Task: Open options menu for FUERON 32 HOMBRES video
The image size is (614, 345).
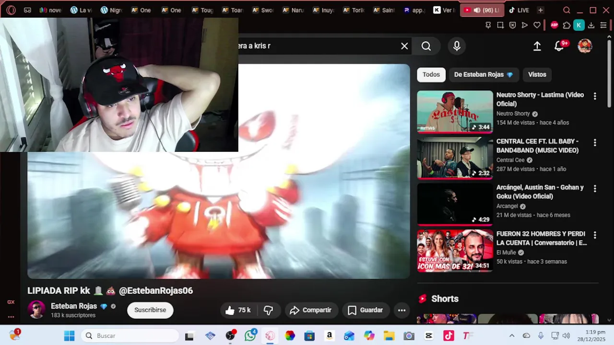Action: [595, 235]
